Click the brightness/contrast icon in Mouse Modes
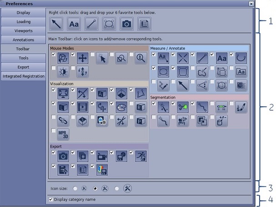 coord(63,72)
